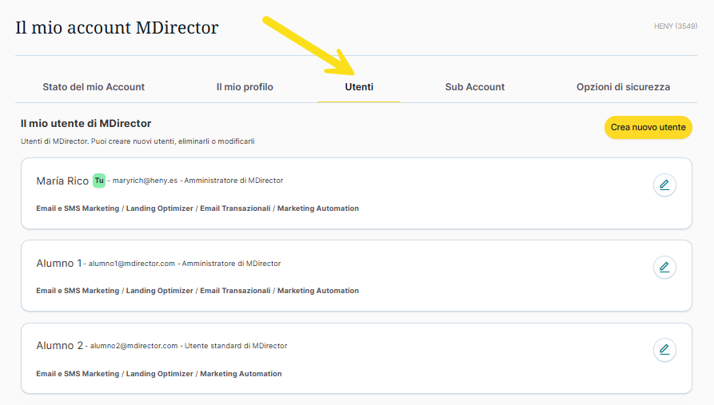Click the maryrich@heny.es email address

point(145,181)
